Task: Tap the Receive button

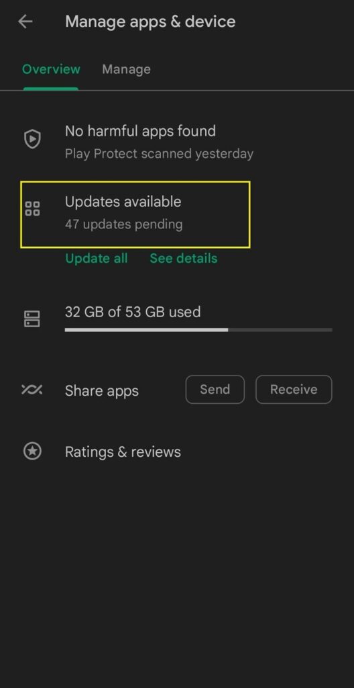Action: pyautogui.click(x=294, y=389)
